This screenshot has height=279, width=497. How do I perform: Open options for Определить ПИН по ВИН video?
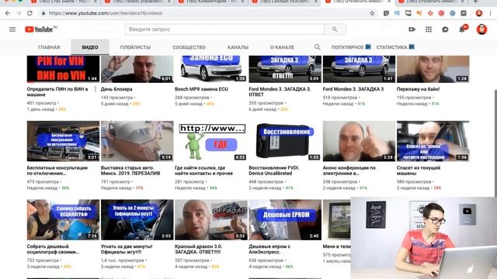pyautogui.click(x=96, y=90)
